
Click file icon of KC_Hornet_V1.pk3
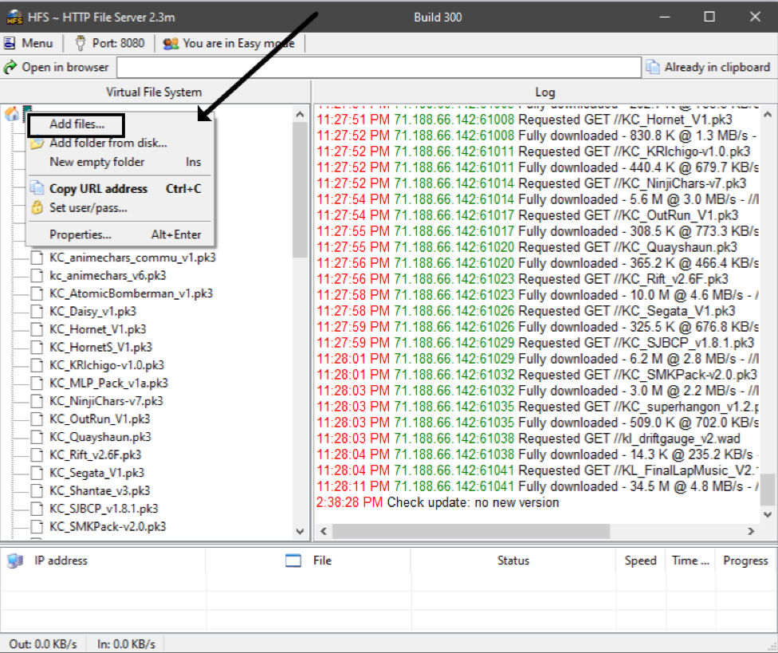(37, 329)
